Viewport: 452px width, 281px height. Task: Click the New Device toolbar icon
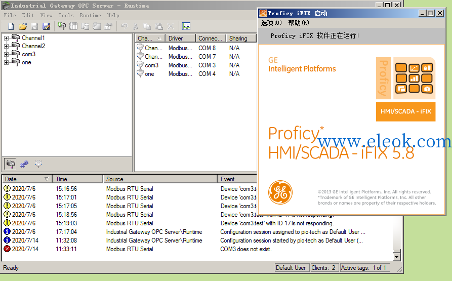point(73,26)
